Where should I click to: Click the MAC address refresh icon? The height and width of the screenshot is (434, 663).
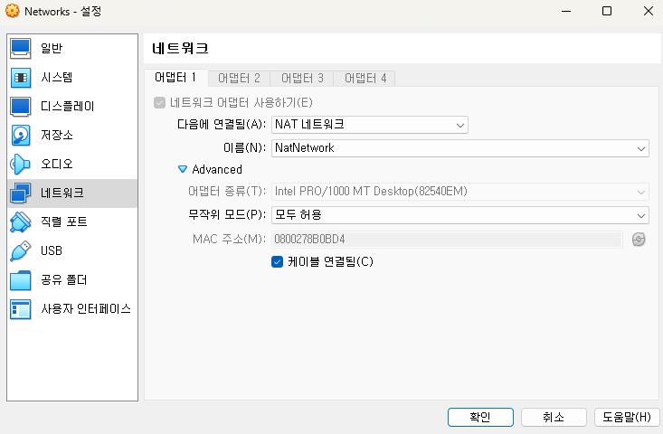point(639,240)
